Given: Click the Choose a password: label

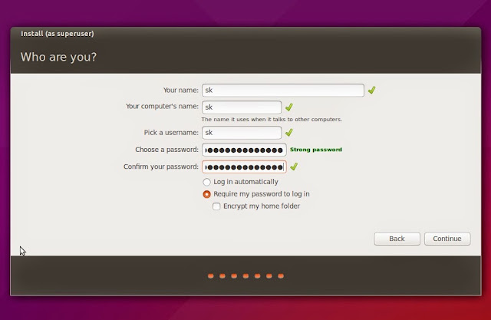Looking at the screenshot, I should click(166, 150).
